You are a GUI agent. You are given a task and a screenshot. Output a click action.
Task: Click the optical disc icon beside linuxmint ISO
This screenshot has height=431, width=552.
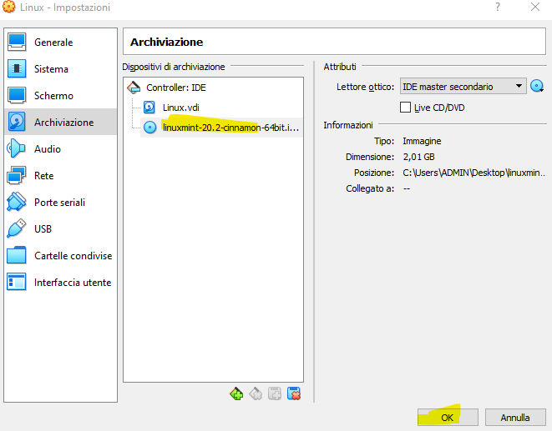point(150,128)
